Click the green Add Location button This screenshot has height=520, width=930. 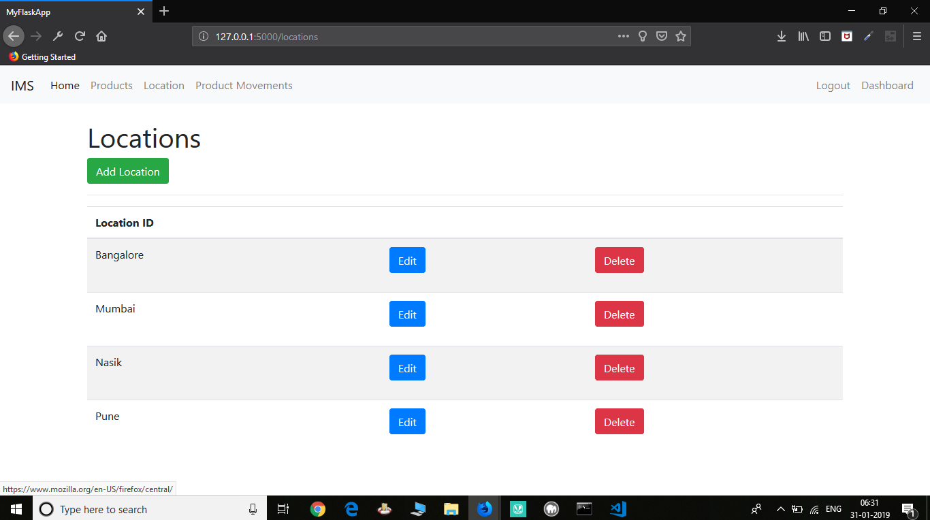(127, 171)
